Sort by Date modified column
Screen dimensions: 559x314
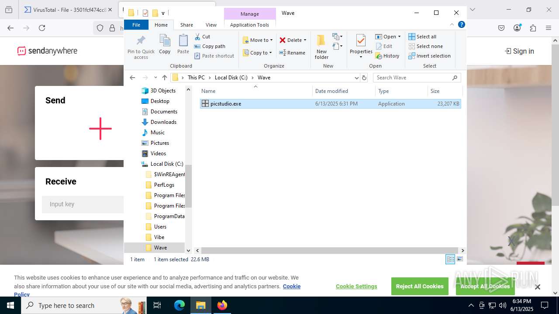(344, 91)
